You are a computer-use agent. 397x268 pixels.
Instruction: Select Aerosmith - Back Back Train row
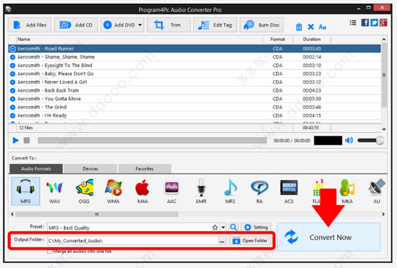click(x=195, y=91)
